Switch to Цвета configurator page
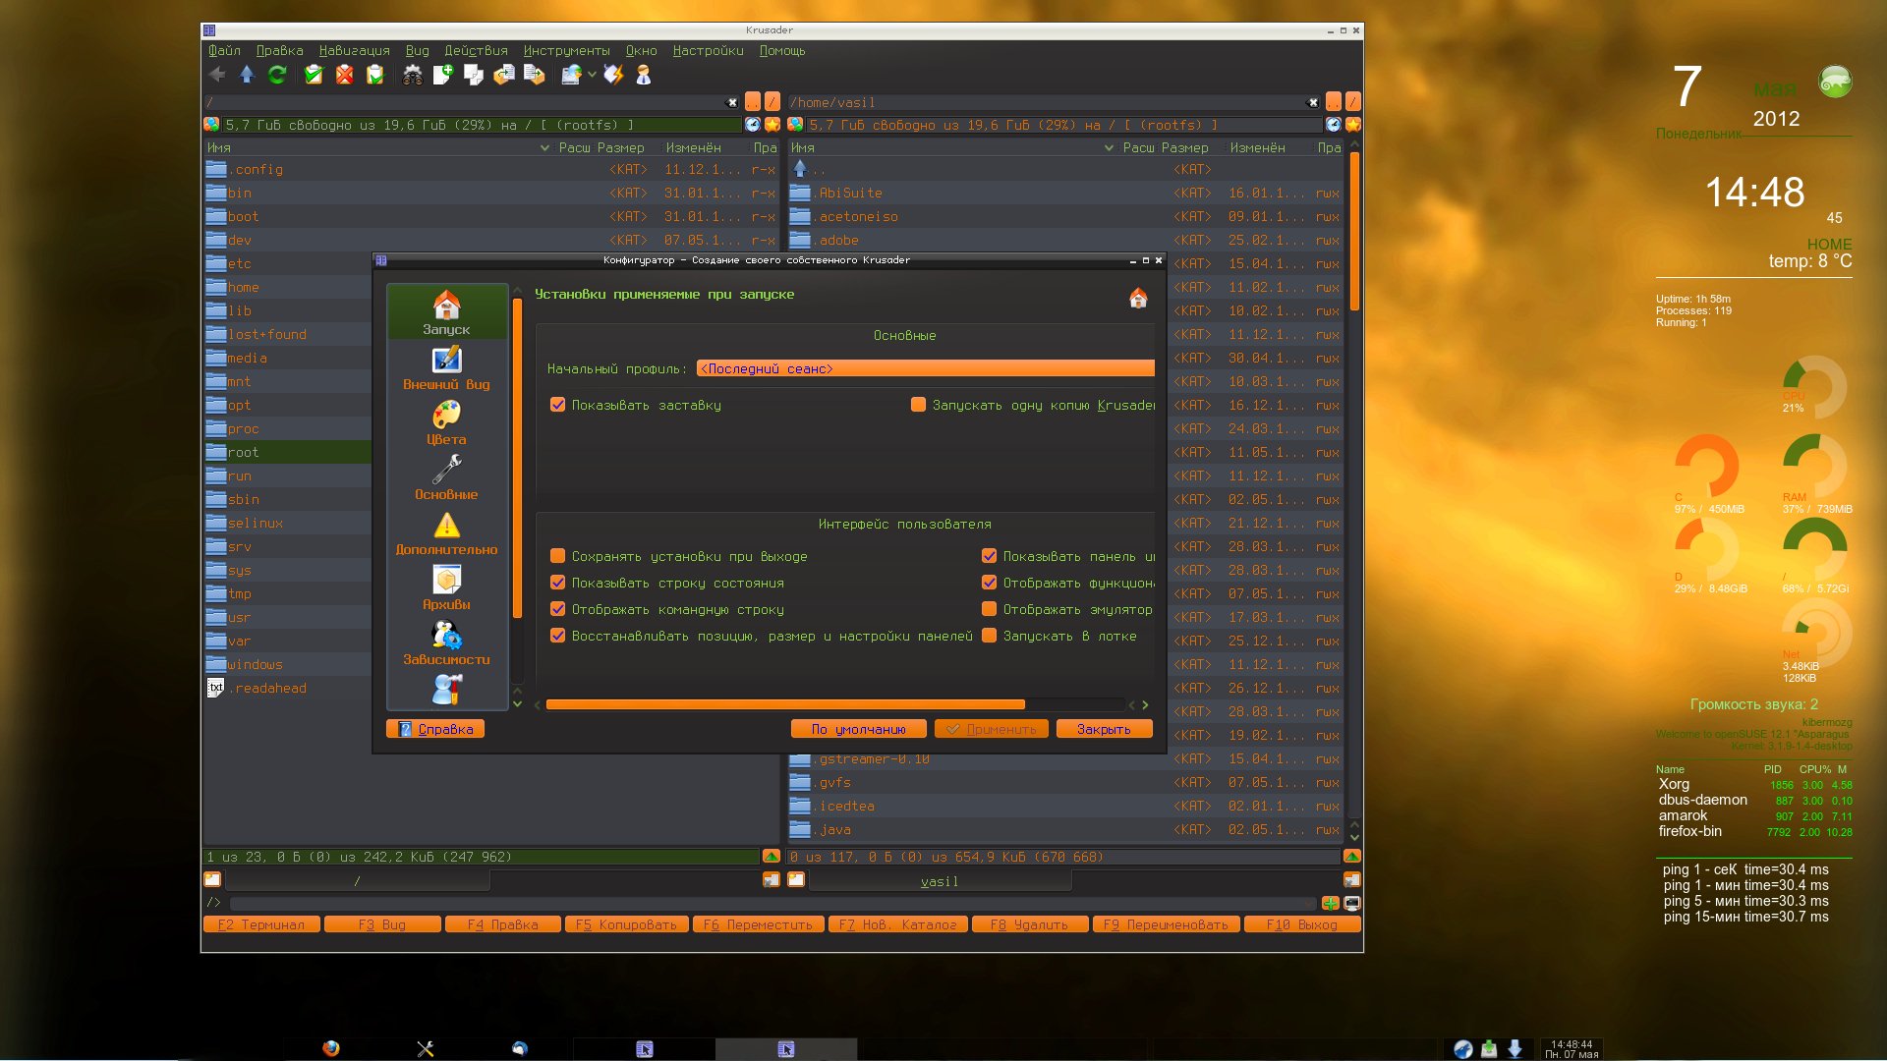Viewport: 1887px width, 1061px height. (x=446, y=423)
